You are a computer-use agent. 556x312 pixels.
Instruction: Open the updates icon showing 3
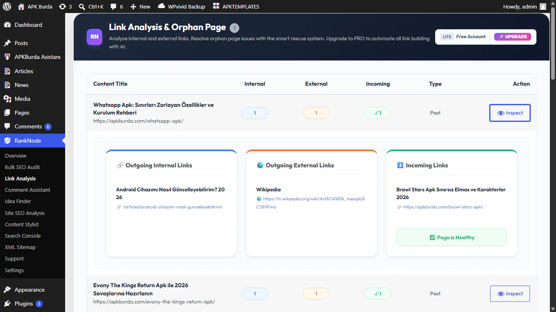[62, 6]
